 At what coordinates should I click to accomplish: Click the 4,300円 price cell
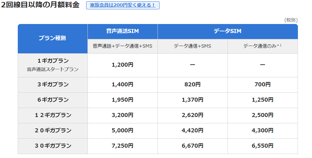tap(262, 131)
